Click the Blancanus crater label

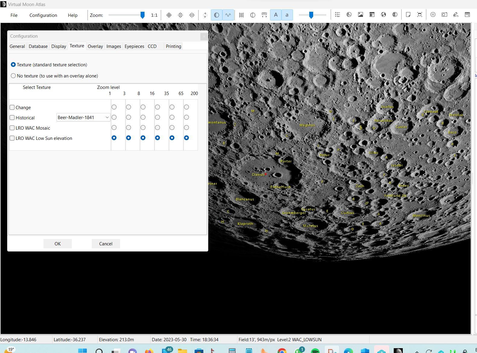coord(245,199)
